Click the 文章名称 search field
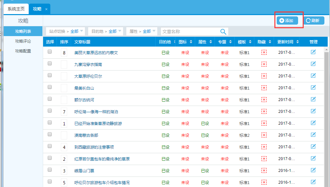Image resolution: width=330 pixels, height=187 pixels. [x=189, y=31]
